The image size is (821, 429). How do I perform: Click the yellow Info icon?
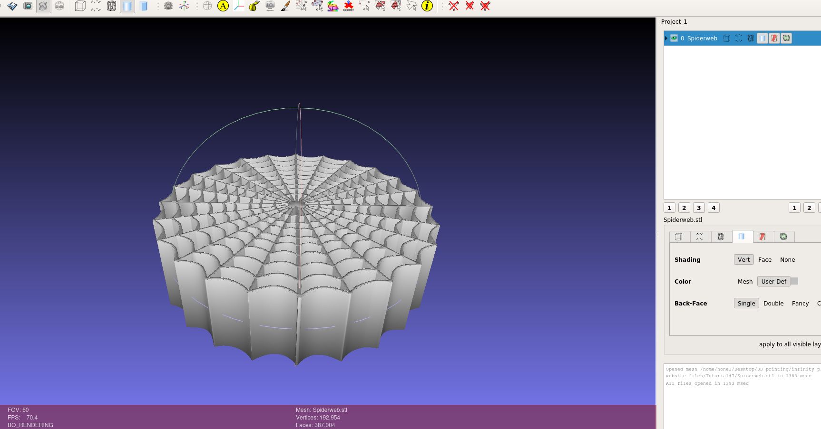(x=427, y=6)
